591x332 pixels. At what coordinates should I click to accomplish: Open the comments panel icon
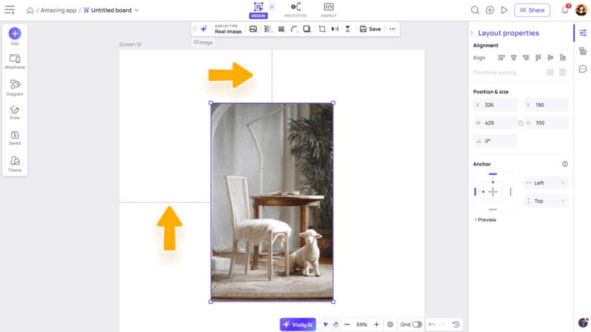coord(582,69)
